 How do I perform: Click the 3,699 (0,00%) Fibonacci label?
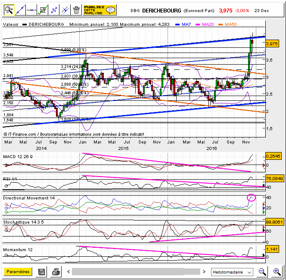pos(74,50)
